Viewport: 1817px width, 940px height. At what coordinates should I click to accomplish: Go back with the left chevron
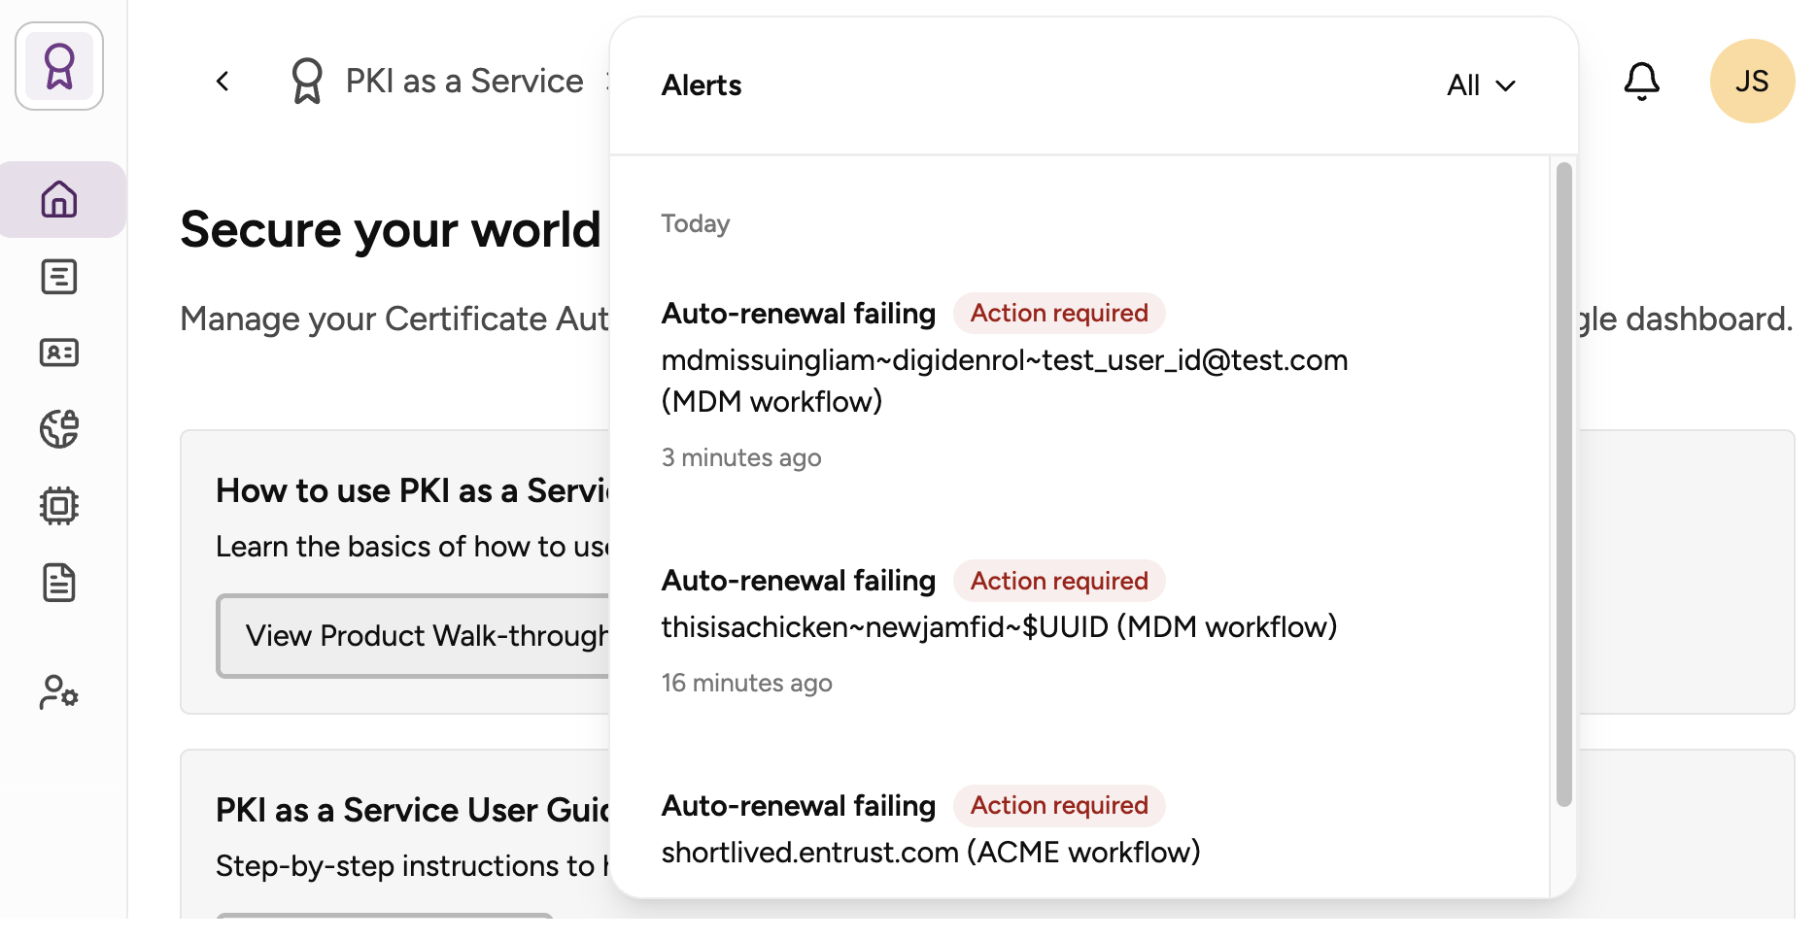pos(223,82)
